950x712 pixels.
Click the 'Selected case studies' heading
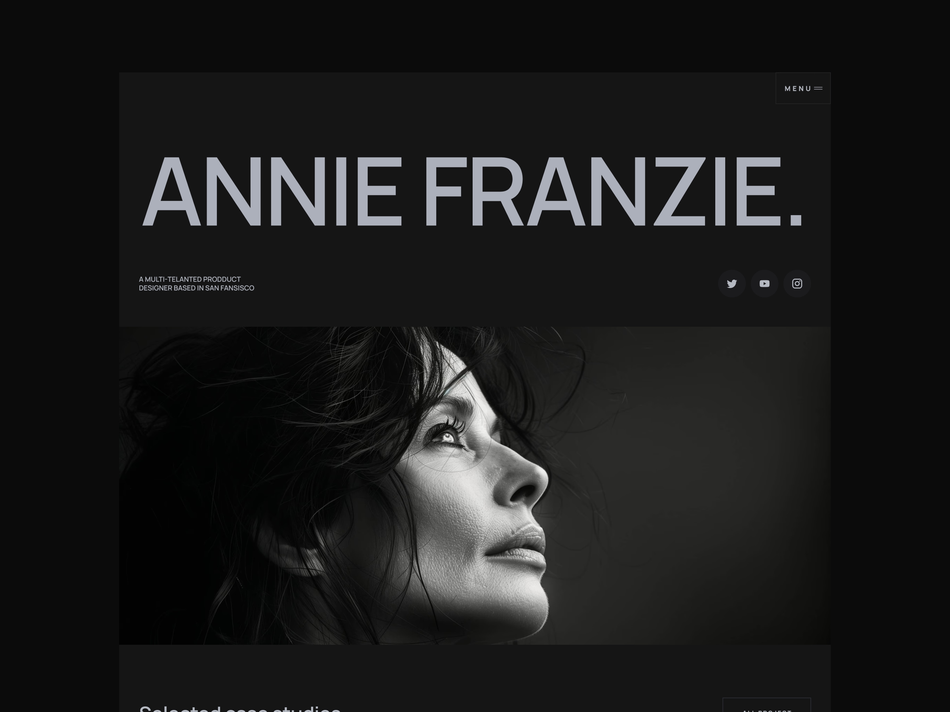(240, 708)
